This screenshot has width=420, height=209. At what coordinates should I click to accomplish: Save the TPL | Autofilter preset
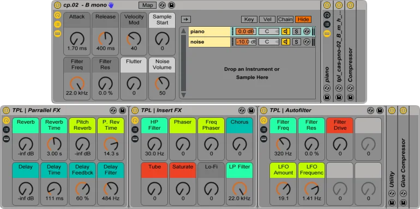coord(380,110)
